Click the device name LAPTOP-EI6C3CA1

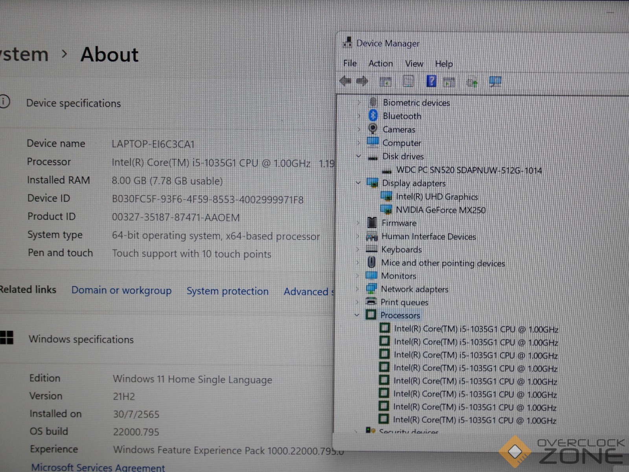153,144
